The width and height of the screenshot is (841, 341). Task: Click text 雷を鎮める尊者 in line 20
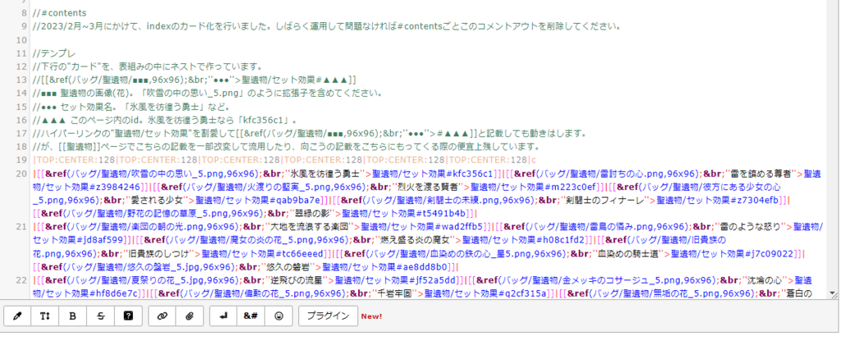[x=761, y=174]
